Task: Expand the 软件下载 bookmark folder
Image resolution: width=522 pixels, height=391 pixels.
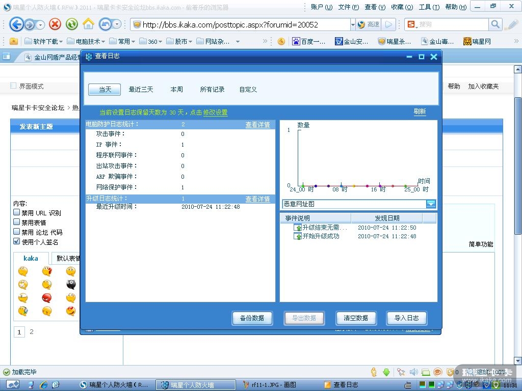Action: point(43,41)
